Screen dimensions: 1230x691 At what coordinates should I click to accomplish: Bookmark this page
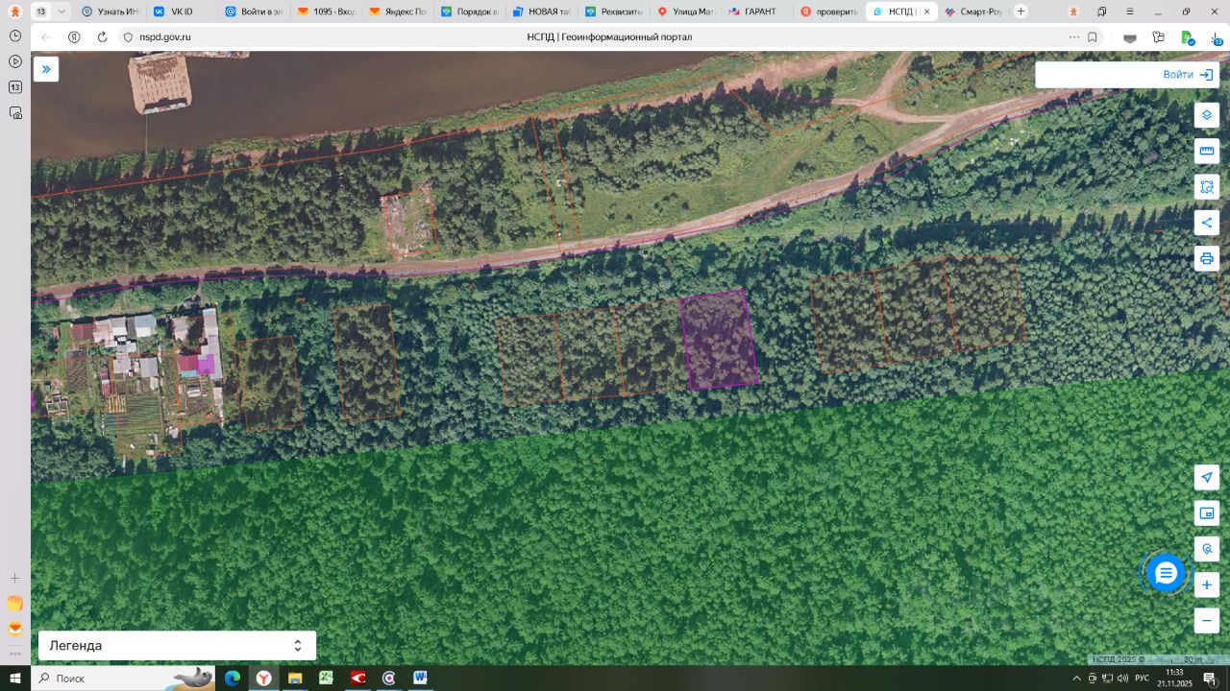pos(1093,36)
